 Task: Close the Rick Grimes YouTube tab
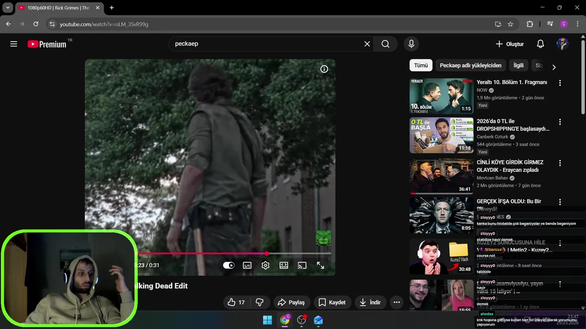click(98, 8)
